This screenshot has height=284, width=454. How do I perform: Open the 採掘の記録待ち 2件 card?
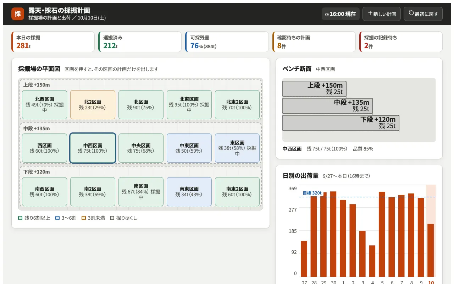[401, 42]
